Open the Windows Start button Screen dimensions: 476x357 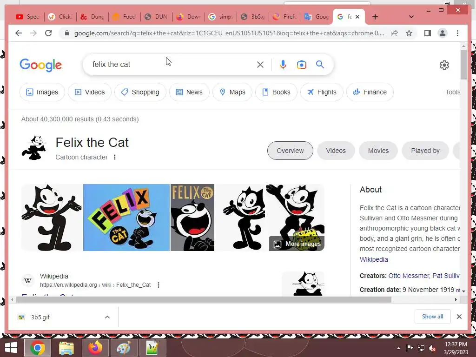click(11, 348)
